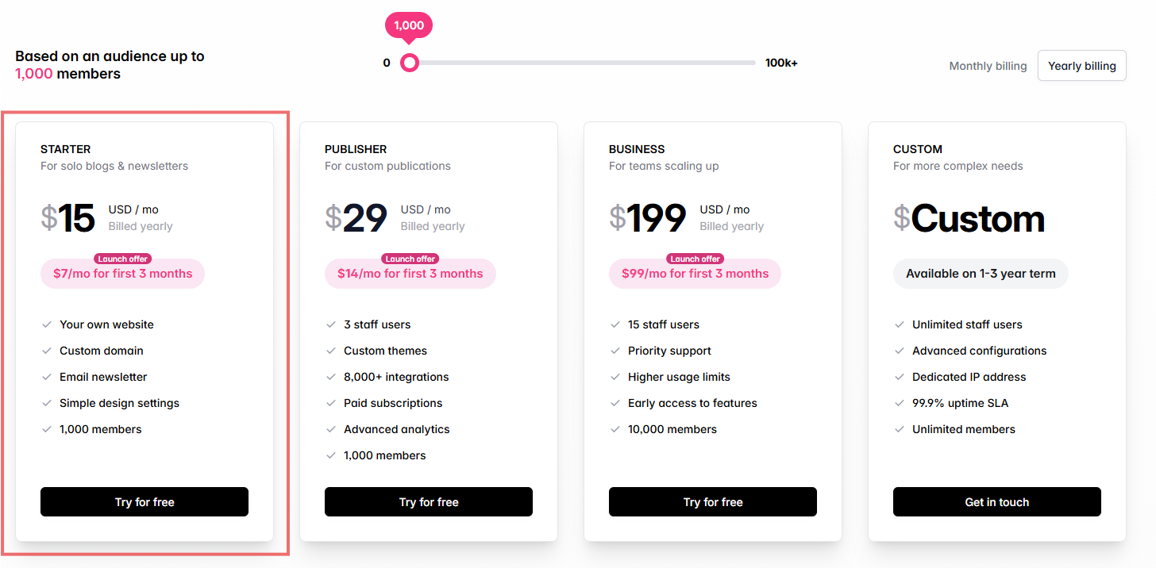The width and height of the screenshot is (1156, 568).
Task: Start Starter plan with Try for free
Action: 144,502
